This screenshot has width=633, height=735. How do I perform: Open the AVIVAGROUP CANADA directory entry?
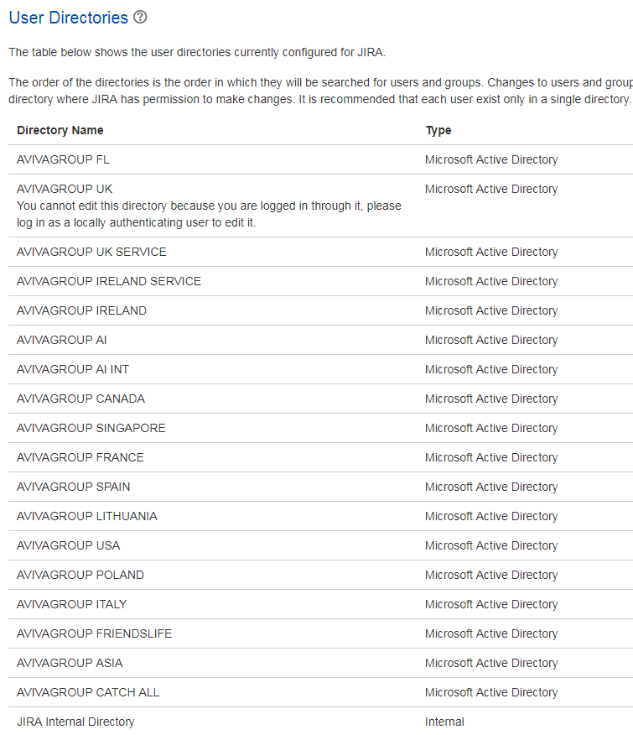pos(80,399)
